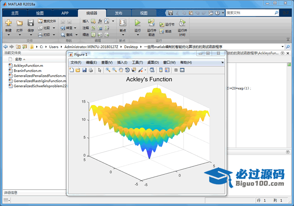
Task: Click the browse for folder icon
Action: 25,47
